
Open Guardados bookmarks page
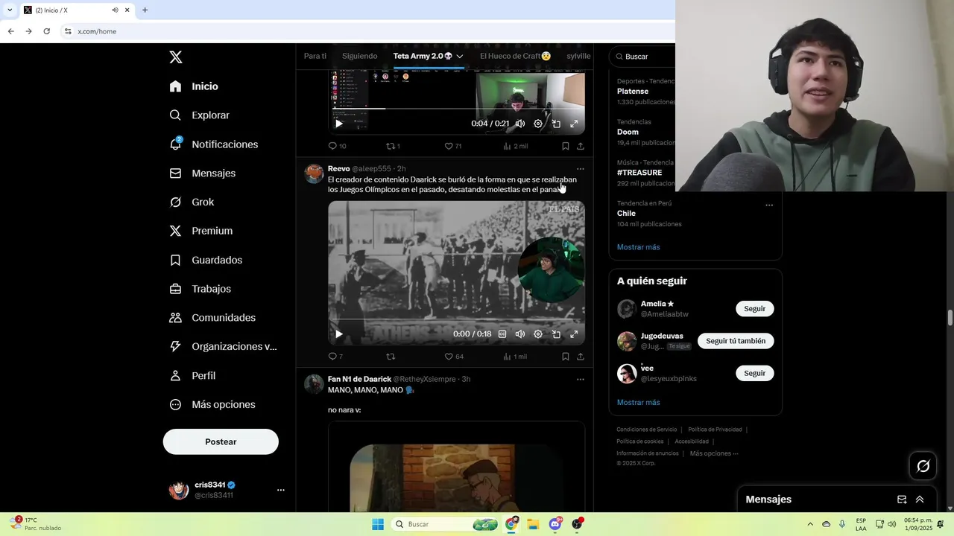pos(206,260)
